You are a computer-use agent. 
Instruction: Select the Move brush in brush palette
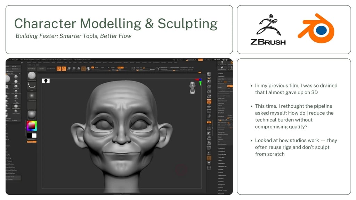click(x=16, y=97)
